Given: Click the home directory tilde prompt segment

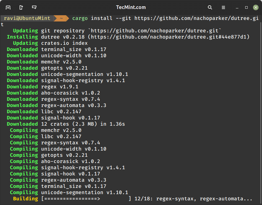Looking at the screenshot, I should pos(61,18).
